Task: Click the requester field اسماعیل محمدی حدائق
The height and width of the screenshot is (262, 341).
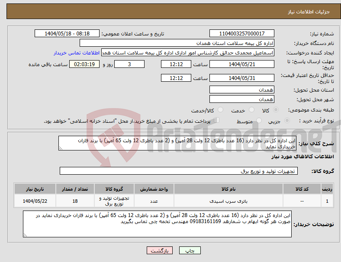Action: point(188,53)
